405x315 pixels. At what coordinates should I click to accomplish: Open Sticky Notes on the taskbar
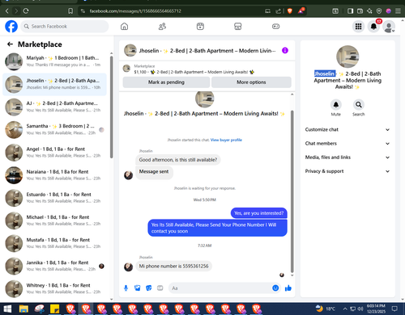(55, 309)
